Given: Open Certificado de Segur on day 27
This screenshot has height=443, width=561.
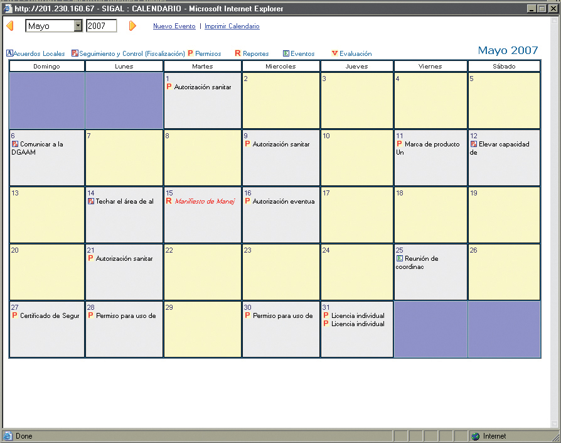Looking at the screenshot, I should pos(50,316).
